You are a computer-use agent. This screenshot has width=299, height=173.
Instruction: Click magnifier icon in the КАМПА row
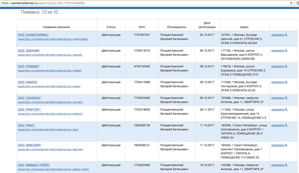click(286, 82)
